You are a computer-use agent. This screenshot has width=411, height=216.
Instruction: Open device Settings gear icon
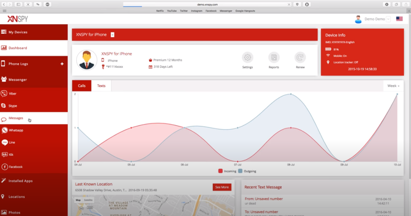[247, 58]
